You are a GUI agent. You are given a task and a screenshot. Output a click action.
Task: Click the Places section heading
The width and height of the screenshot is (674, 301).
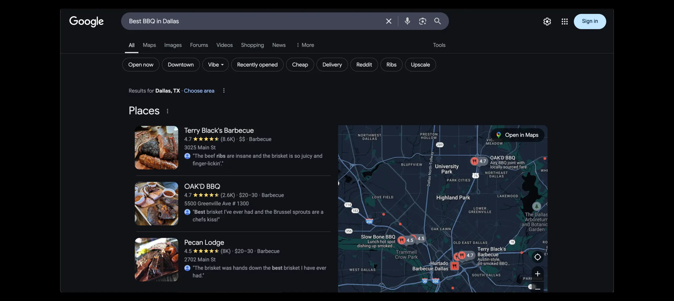[x=144, y=111]
